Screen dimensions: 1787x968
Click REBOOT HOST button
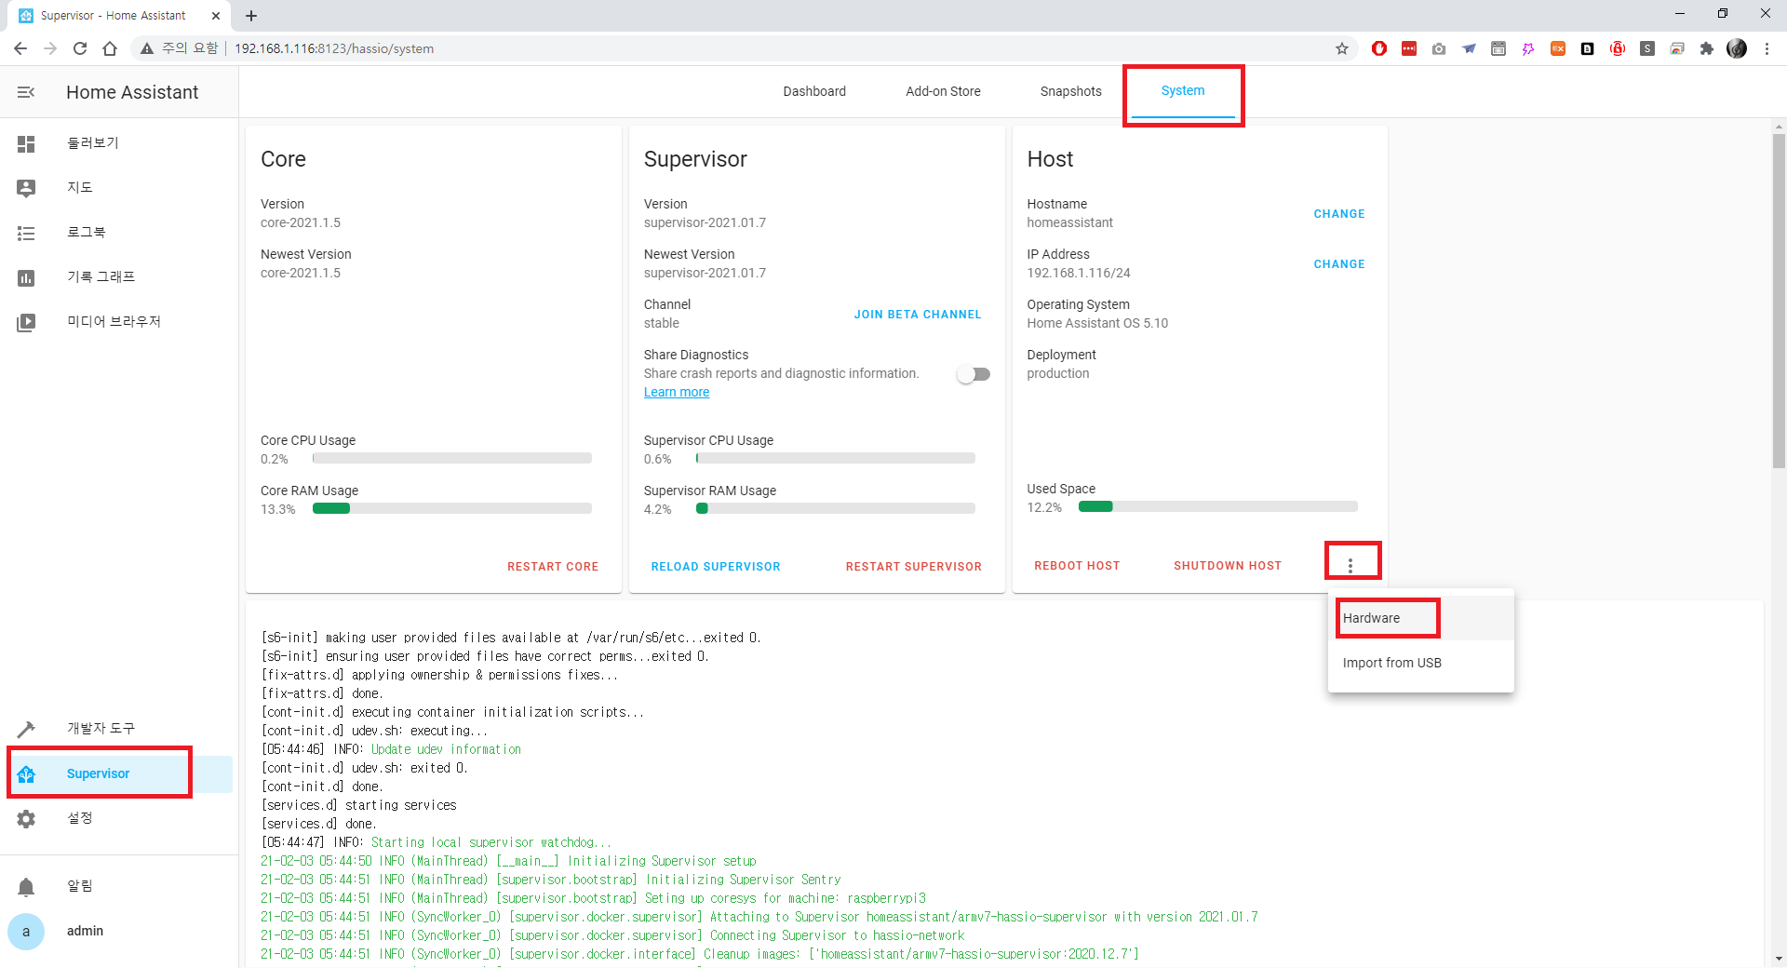[1077, 566]
